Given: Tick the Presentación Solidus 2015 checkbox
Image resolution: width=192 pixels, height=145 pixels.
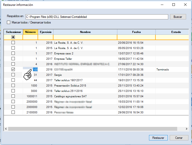Looking at the screenshot, I should coord(13,86).
